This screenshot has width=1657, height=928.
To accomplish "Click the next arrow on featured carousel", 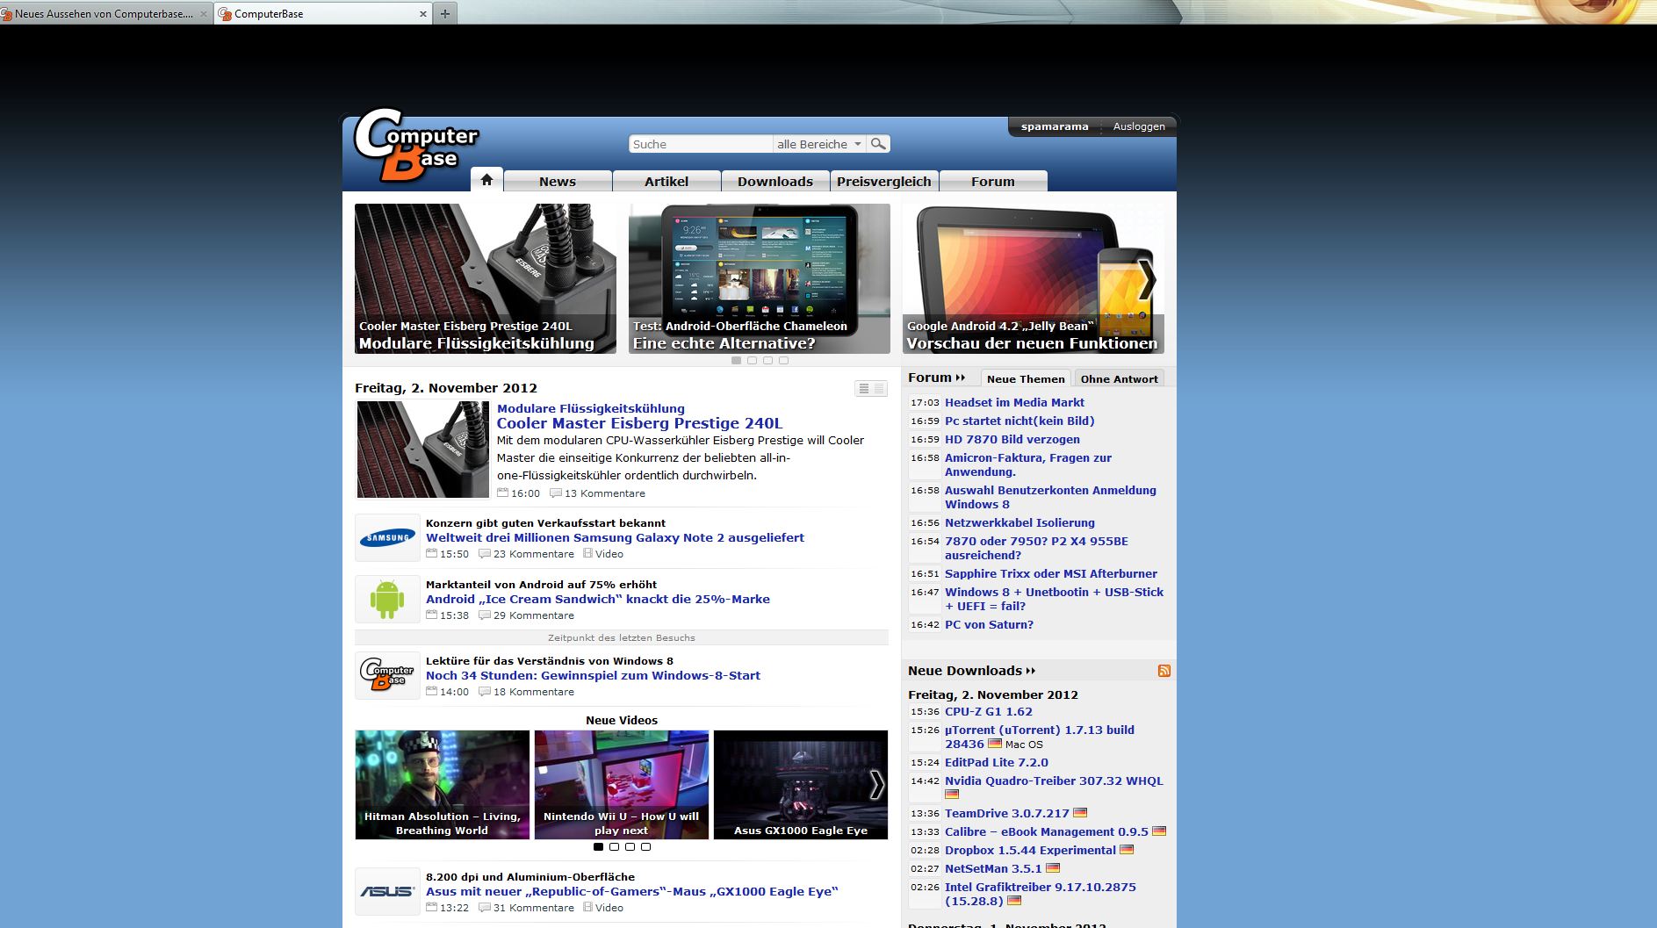I will click(x=1147, y=280).
